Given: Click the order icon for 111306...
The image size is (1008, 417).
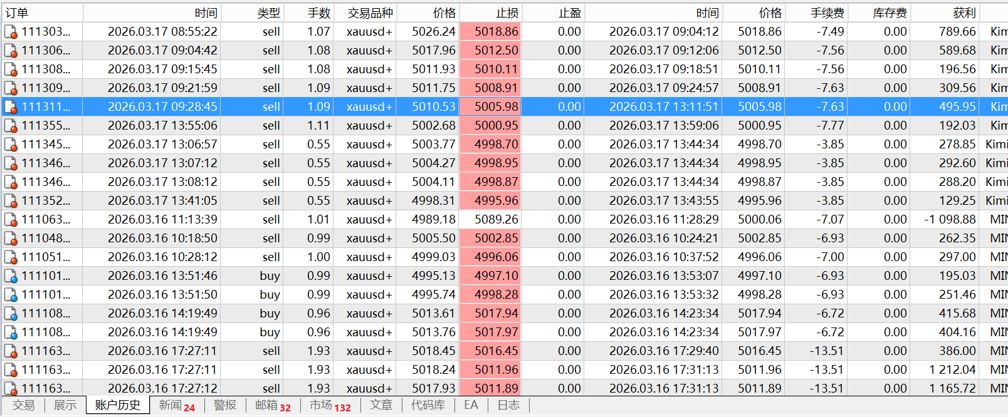Looking at the screenshot, I should (11, 51).
